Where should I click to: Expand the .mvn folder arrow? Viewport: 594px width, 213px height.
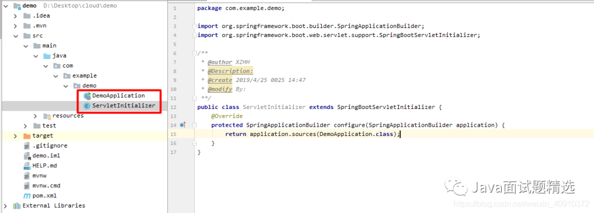tap(15, 26)
